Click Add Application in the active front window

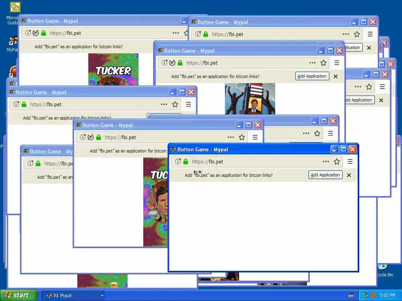(325, 175)
